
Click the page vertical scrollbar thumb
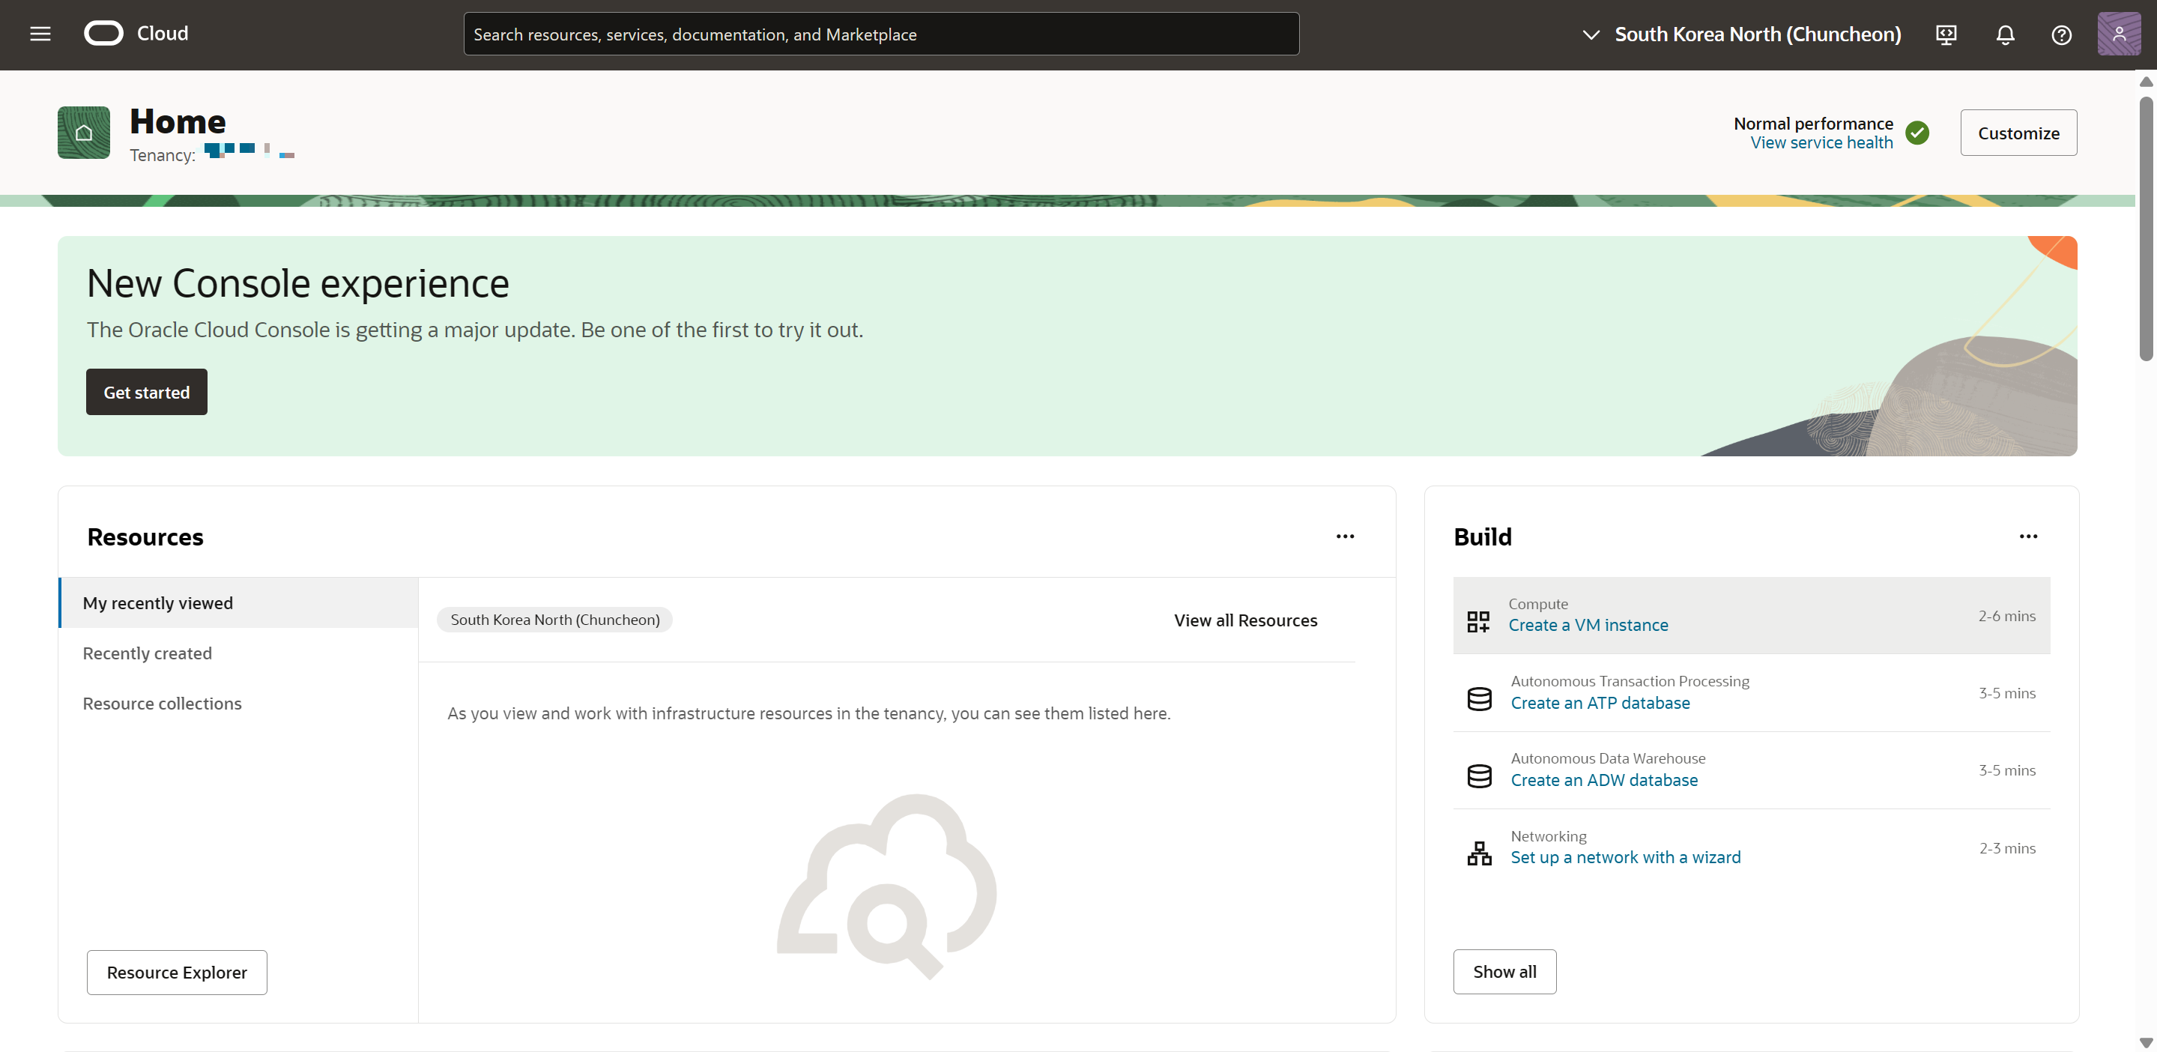[2145, 226]
